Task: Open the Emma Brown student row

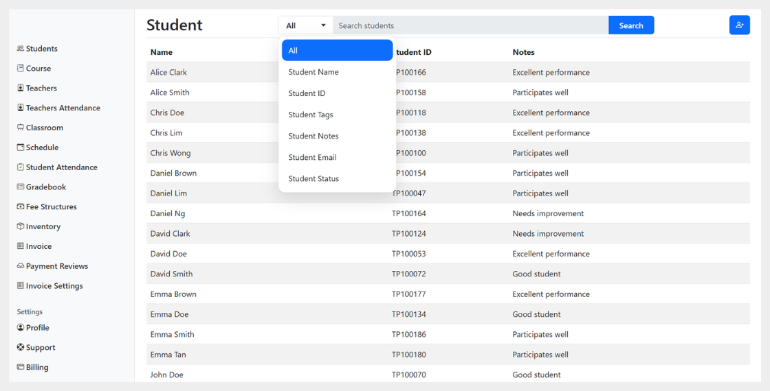Action: click(173, 294)
